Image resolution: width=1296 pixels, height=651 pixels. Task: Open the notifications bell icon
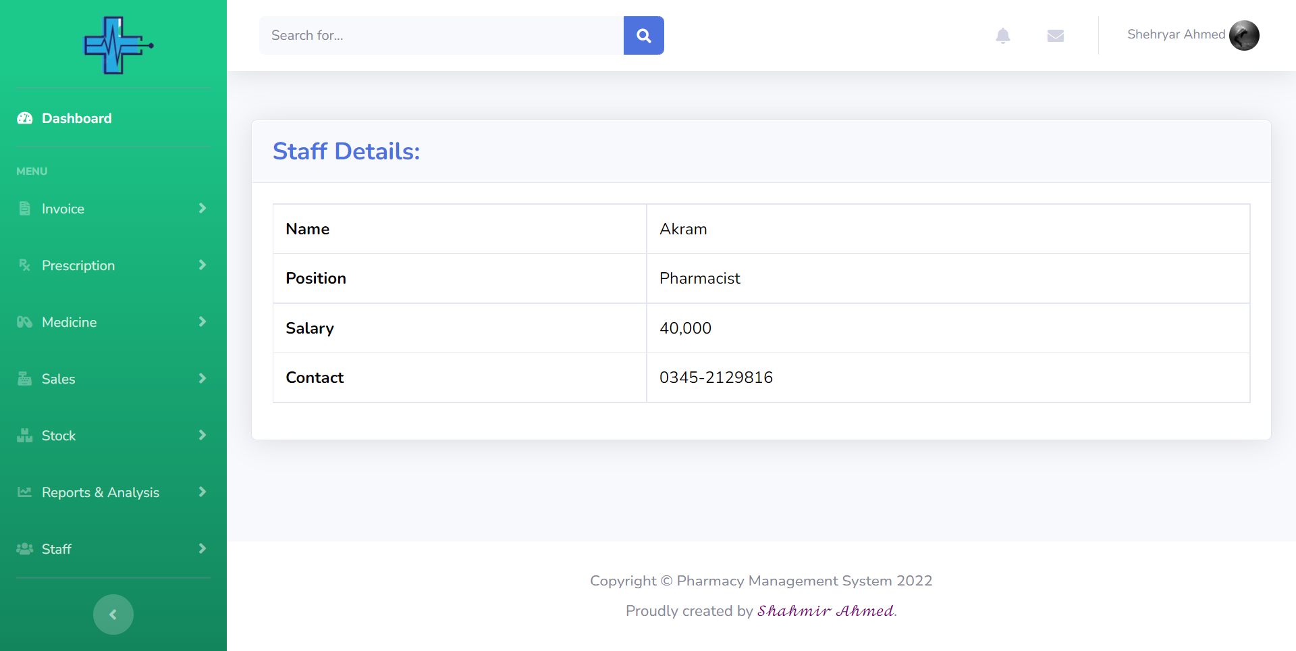(x=1002, y=36)
